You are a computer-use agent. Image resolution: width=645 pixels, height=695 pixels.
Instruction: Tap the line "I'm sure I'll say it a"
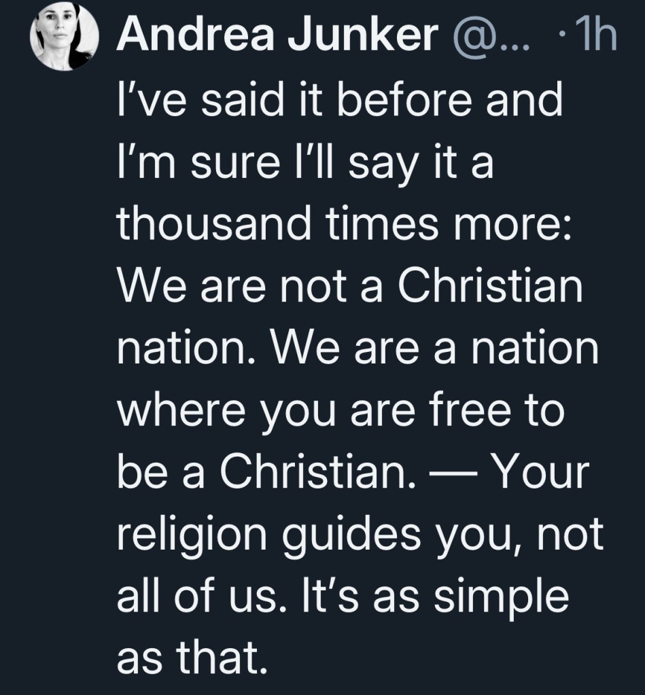[x=304, y=165]
